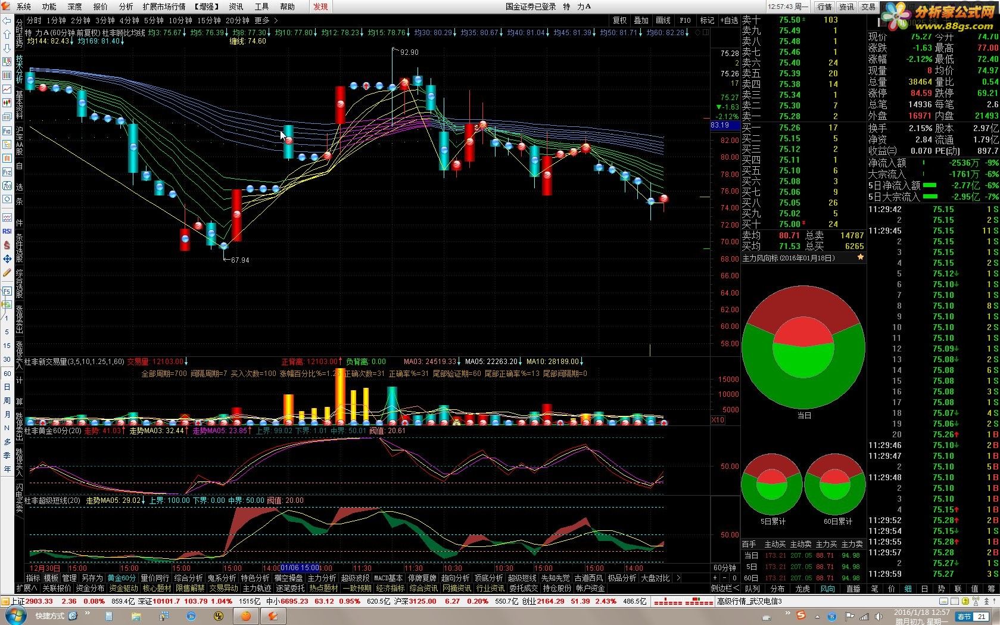Switch to 资金驱动 bottom tab
1000x625 pixels.
pos(124,588)
